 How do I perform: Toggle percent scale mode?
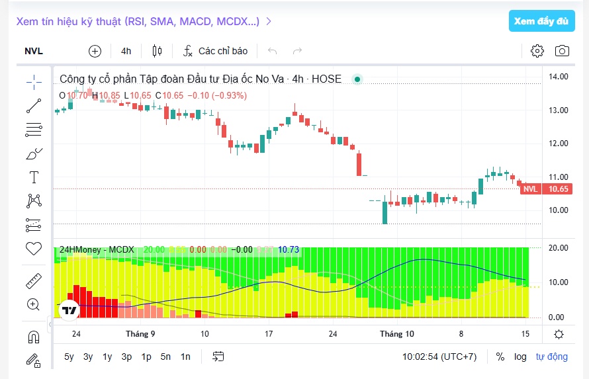pyautogui.click(x=500, y=357)
